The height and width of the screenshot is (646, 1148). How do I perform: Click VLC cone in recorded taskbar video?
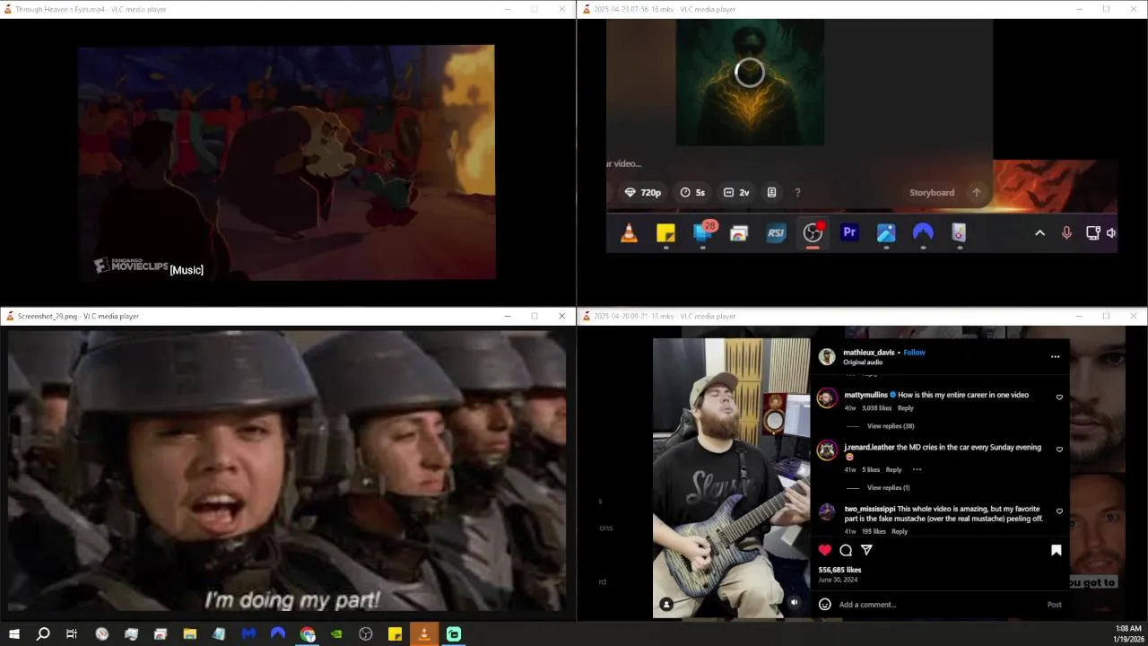pos(630,233)
